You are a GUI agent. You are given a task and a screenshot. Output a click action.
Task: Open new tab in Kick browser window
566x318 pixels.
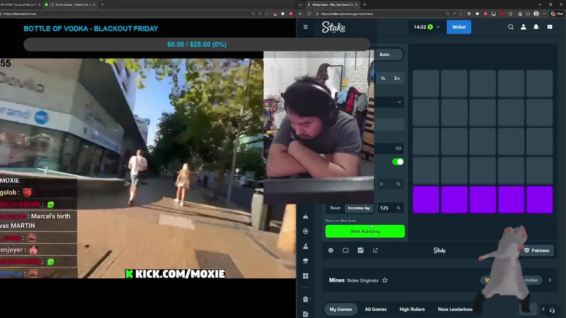[x=102, y=4]
